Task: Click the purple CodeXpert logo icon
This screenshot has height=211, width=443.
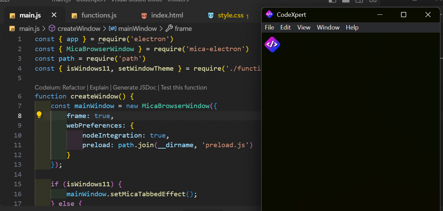Action: tap(272, 44)
